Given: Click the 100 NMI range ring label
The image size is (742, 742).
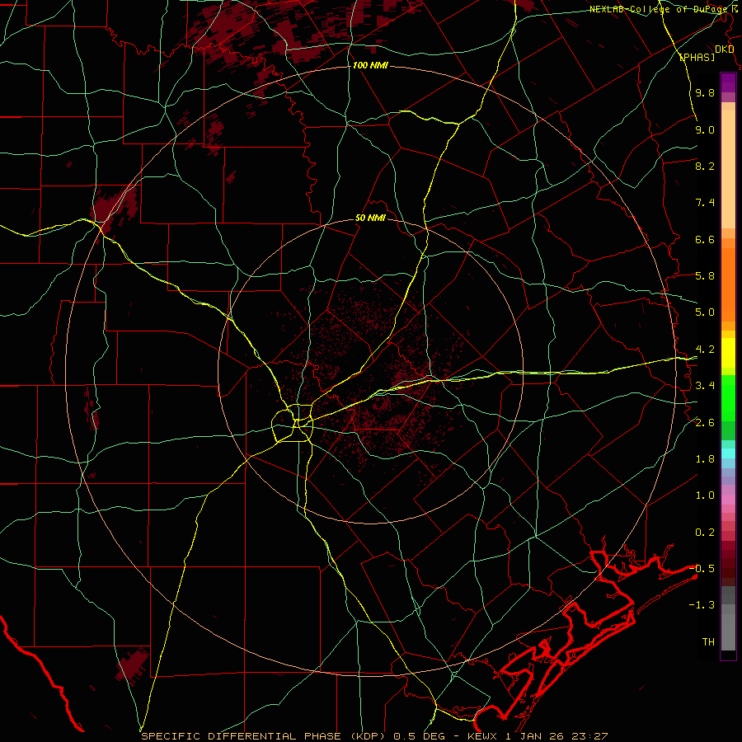Looking at the screenshot, I should click(370, 65).
